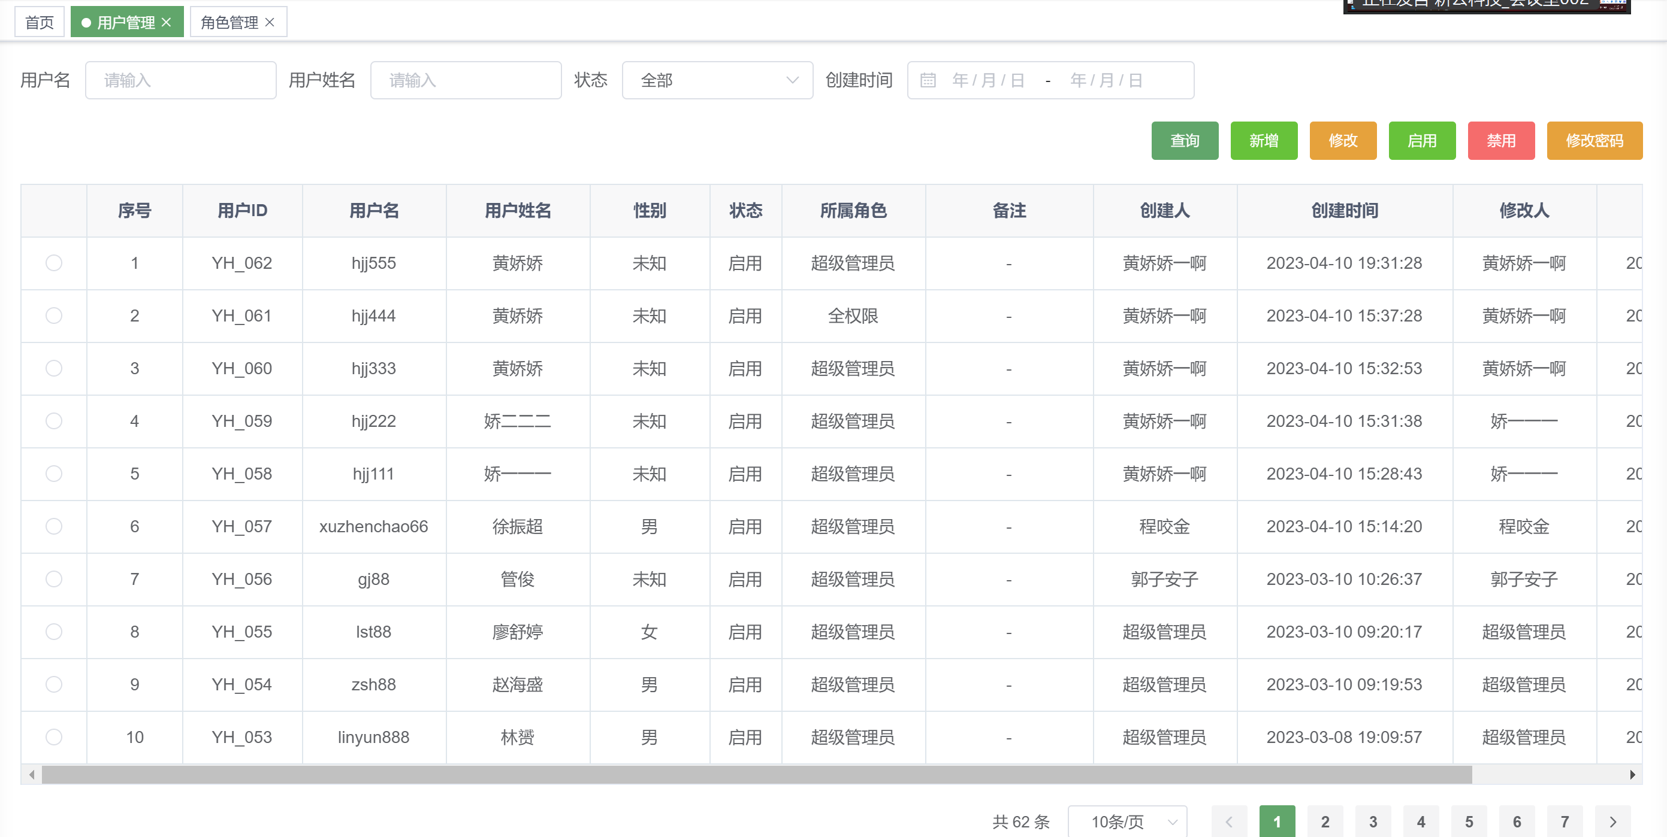Click the left scroll arrow of horizontal scrollbar

(31, 774)
